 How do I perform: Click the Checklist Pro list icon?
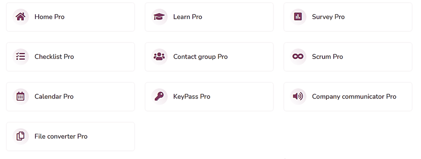[x=21, y=56]
